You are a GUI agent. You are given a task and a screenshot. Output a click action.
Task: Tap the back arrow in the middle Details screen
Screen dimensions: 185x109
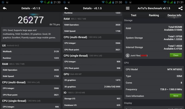point(66,8)
